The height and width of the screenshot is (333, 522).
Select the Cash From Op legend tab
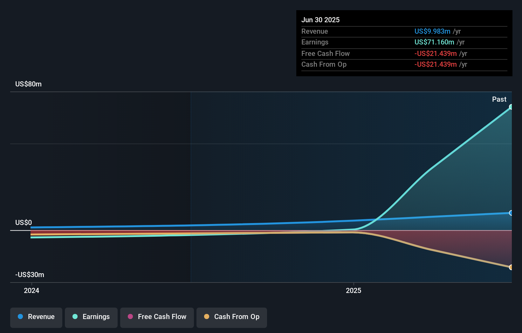231,317
